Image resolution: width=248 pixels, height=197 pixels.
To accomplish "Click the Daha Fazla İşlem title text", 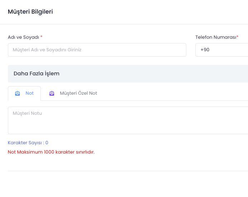I will pos(37,74).
